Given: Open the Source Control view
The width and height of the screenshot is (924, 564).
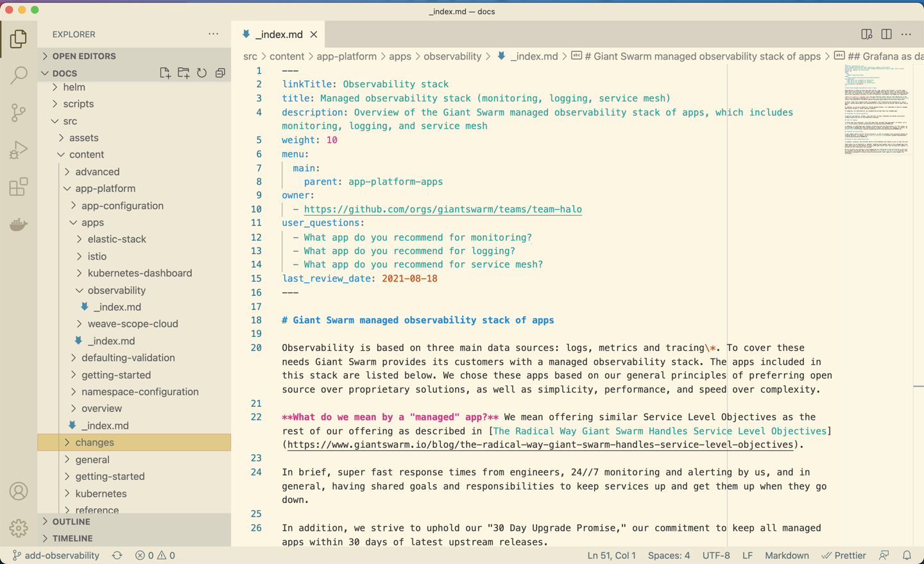Looking at the screenshot, I should [x=19, y=113].
